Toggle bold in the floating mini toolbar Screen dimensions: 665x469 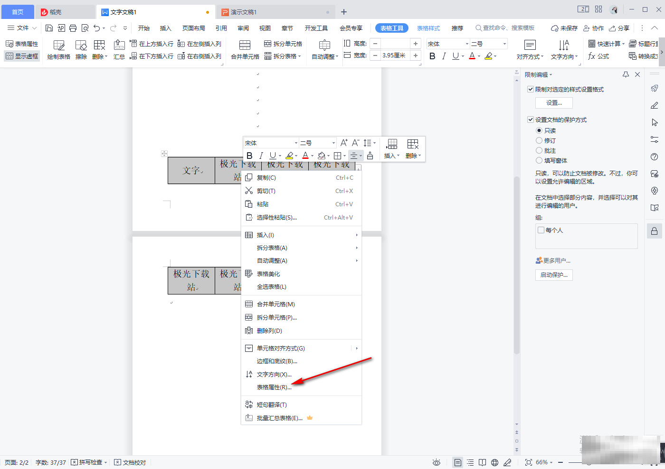tap(249, 155)
